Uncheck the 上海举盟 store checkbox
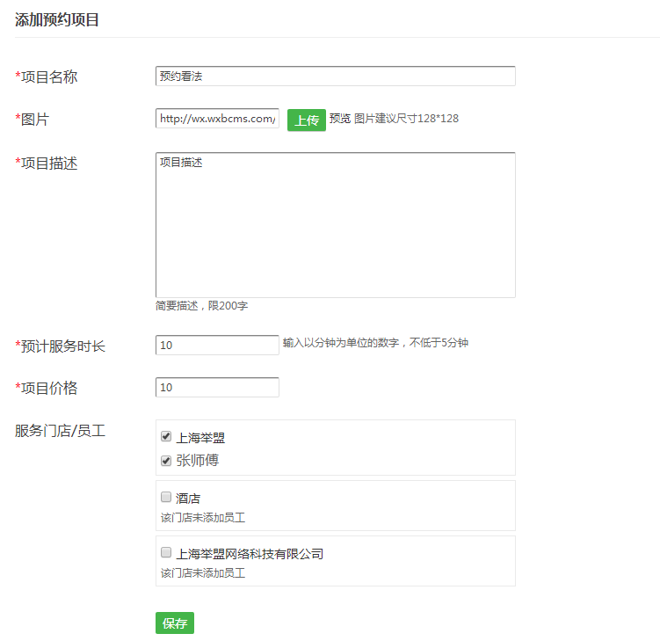This screenshot has width=660, height=641. click(166, 436)
